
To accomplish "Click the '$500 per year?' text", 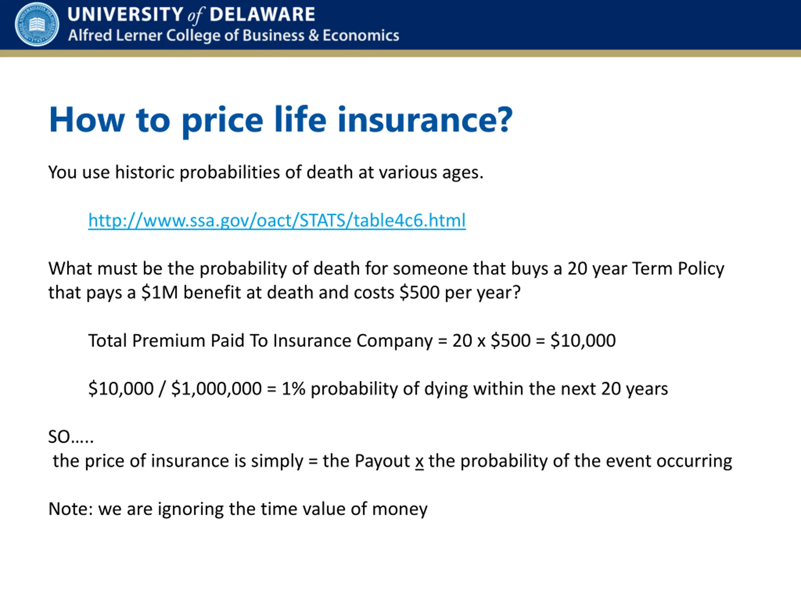I will click(460, 292).
